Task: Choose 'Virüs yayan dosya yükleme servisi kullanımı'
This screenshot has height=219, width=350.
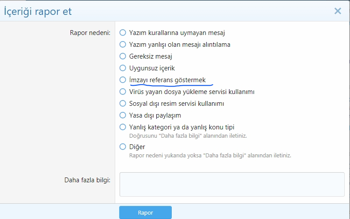Action: [x=123, y=92]
